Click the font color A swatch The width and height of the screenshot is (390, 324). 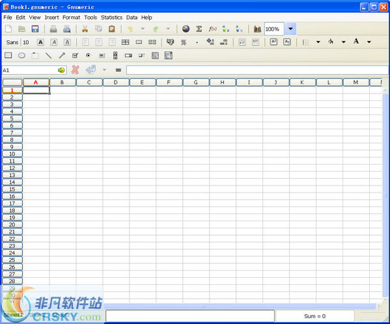(356, 42)
